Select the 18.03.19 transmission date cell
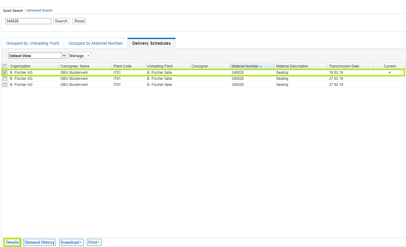The image size is (406, 247). 336,73
